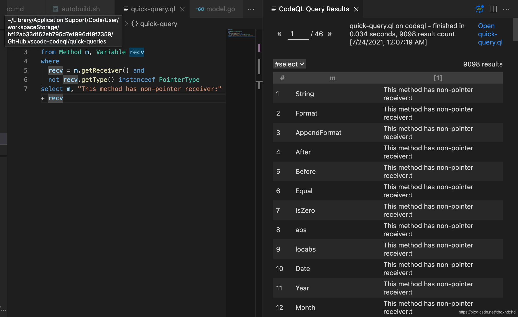Close the CodeQL Query Results tab
Image resolution: width=518 pixels, height=317 pixels.
pyautogui.click(x=356, y=9)
